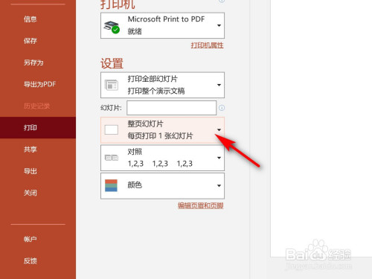Click the 设置 section heading
Viewport: 372px width, 279px height.
(112, 63)
